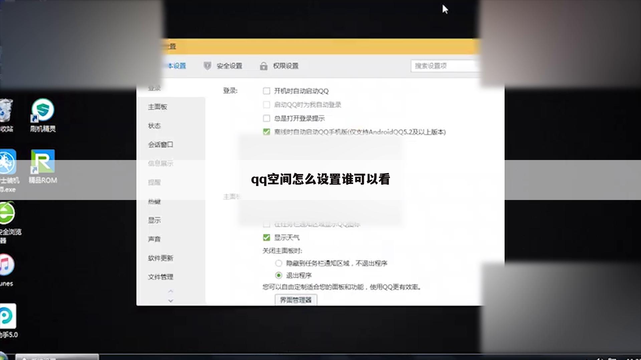The height and width of the screenshot is (360, 641).
Task: Open the Start button on taskbar
Action: pyautogui.click(x=3, y=356)
